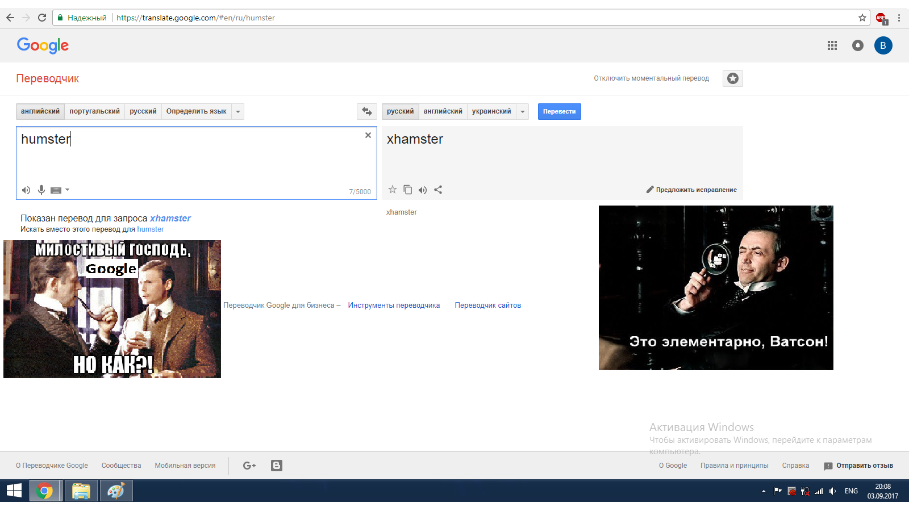Click the suggested query xhamster link
Image resolution: width=909 pixels, height=511 pixels.
170,218
